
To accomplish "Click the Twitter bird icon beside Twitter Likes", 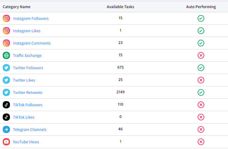I will pos(6,80).
